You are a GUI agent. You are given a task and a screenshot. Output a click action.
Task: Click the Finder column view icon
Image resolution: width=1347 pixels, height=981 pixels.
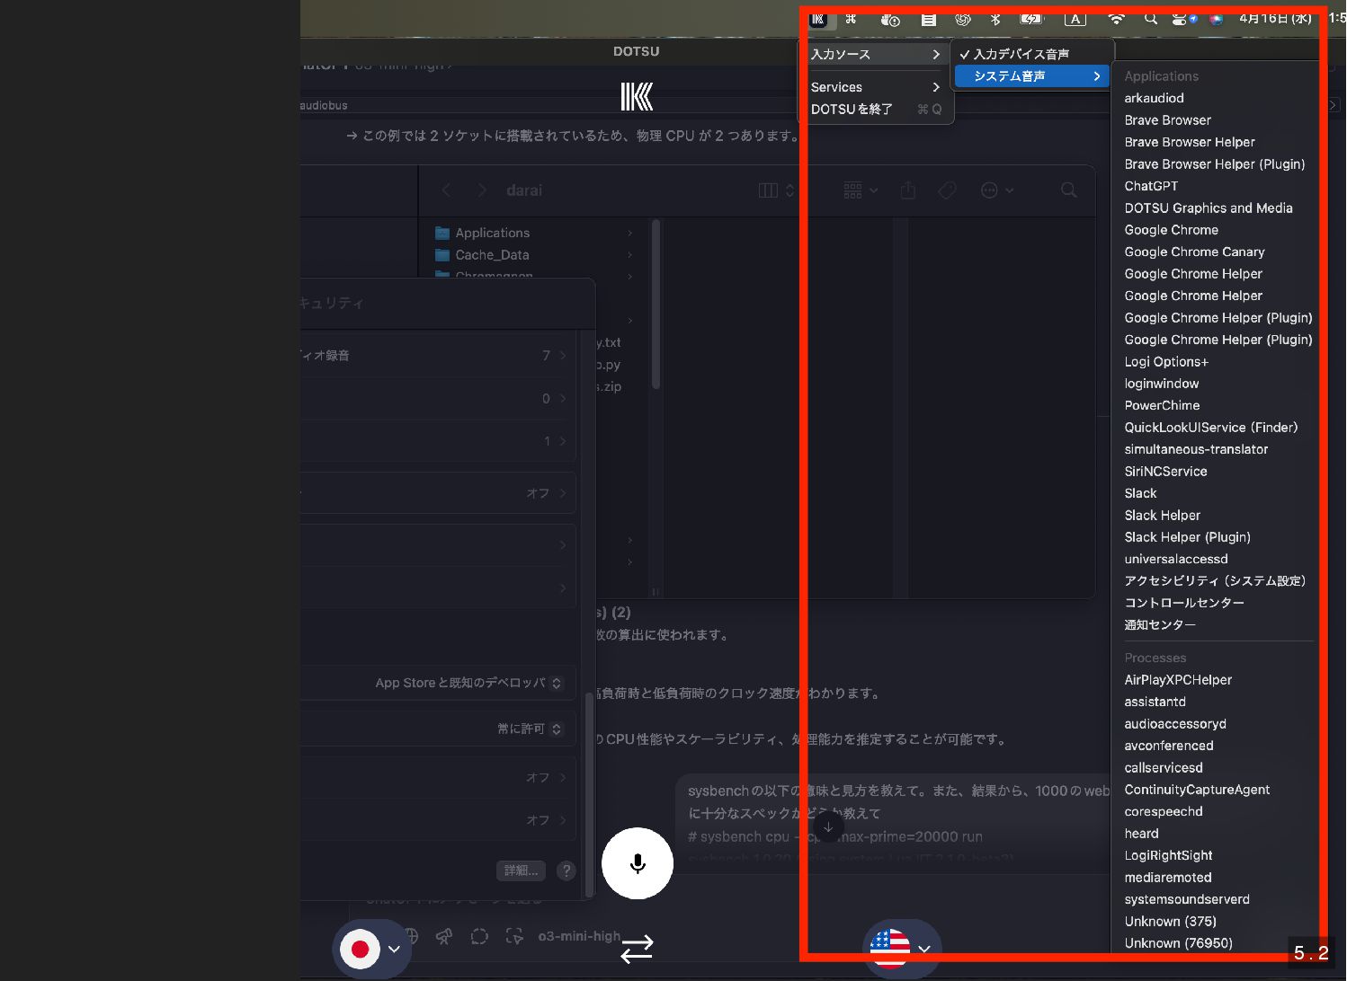(x=768, y=190)
